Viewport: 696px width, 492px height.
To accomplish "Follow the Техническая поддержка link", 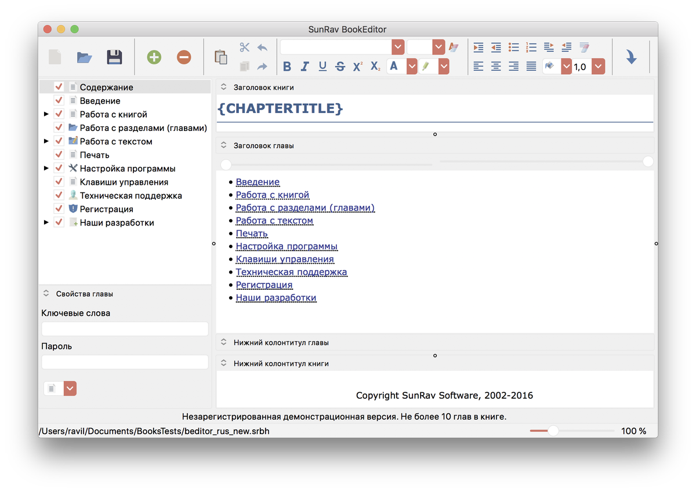I will coord(292,272).
